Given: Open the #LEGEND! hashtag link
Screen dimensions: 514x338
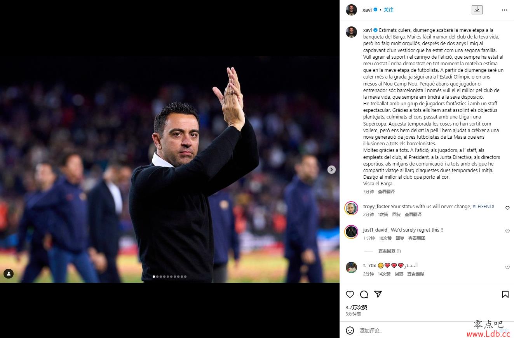Looking at the screenshot, I should [x=483, y=207].
